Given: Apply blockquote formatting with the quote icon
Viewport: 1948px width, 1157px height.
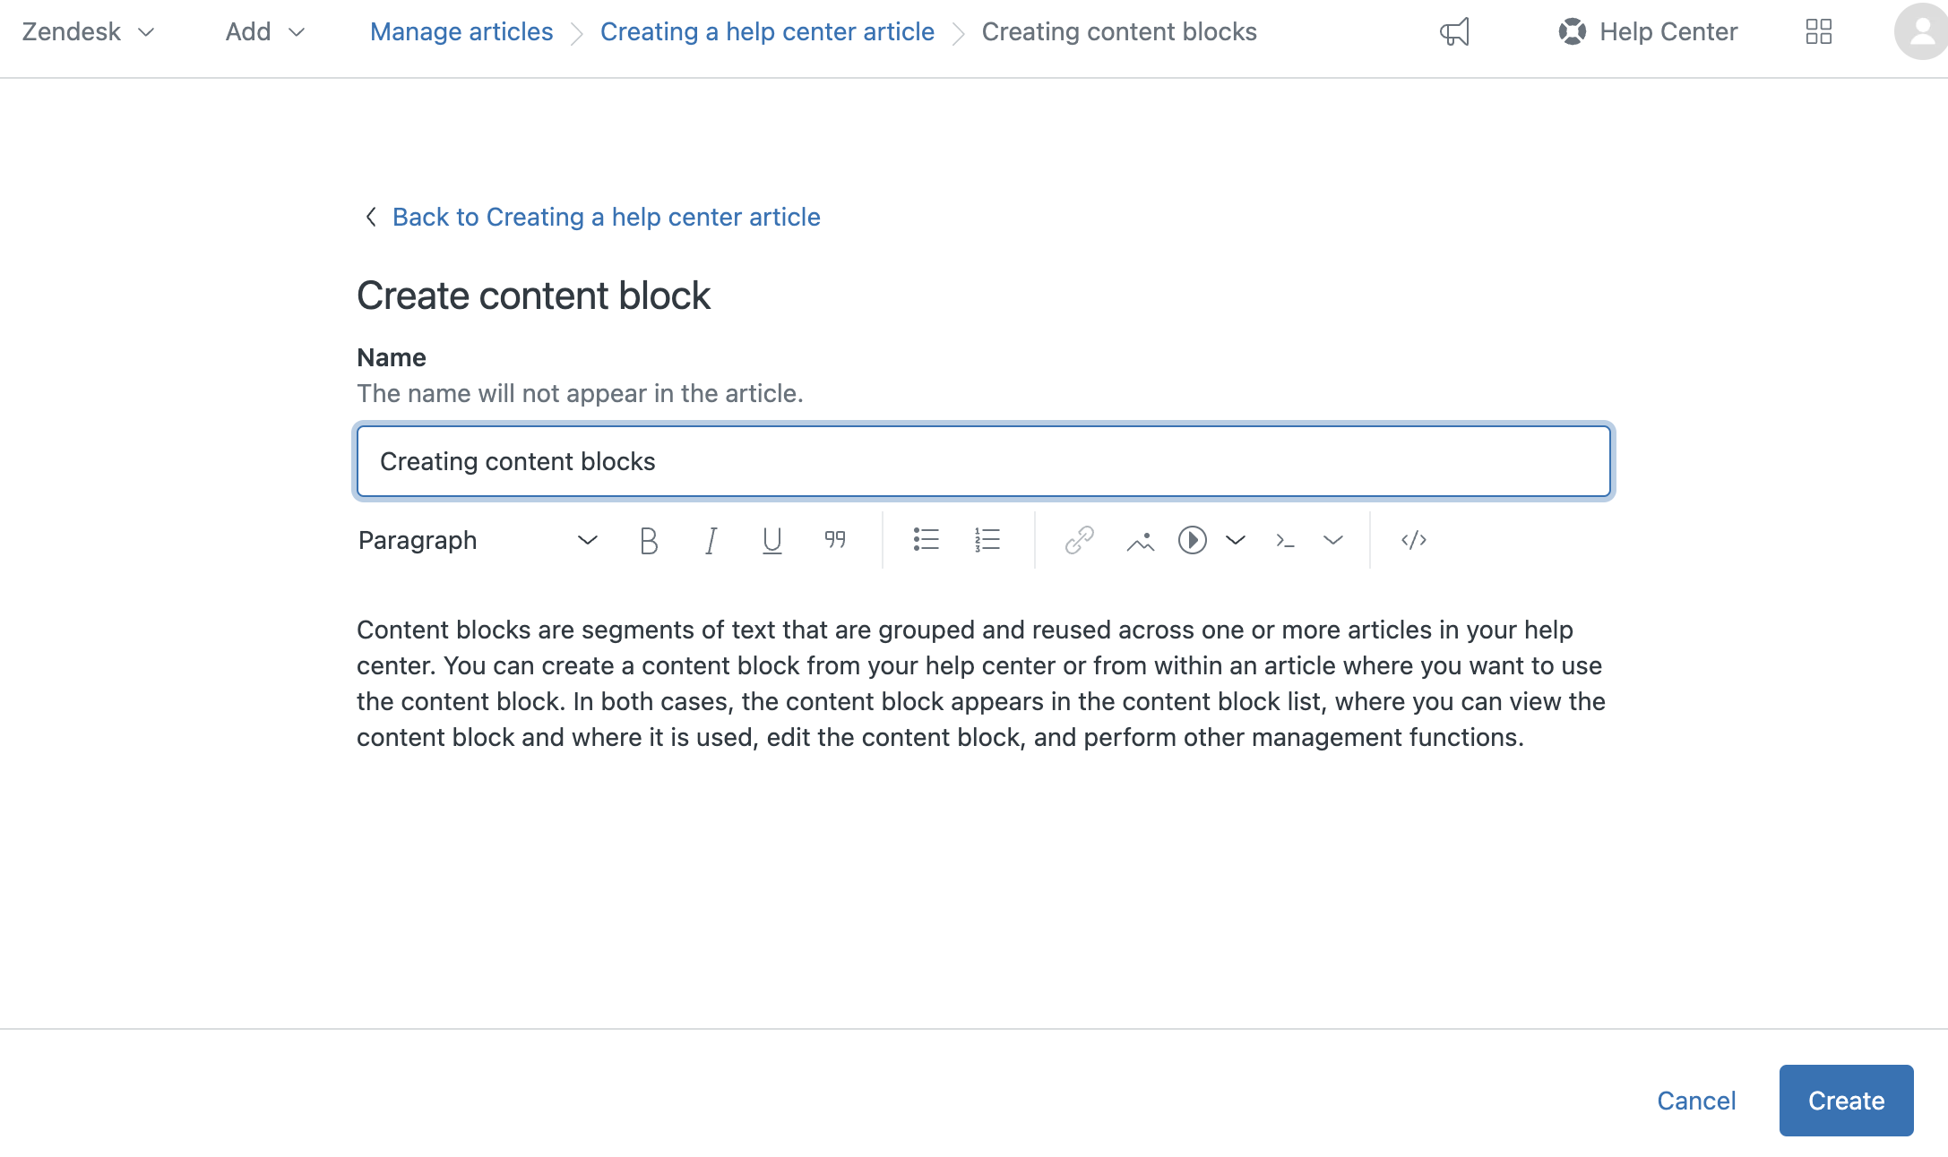Looking at the screenshot, I should pos(834,540).
